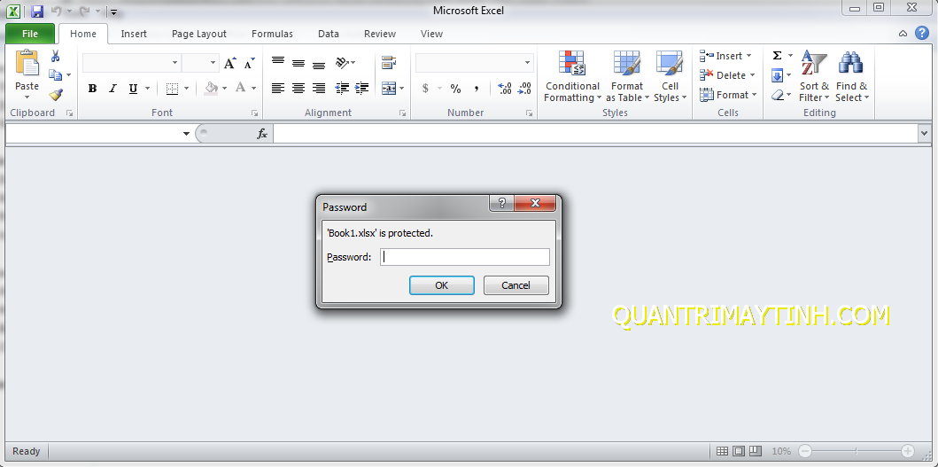The image size is (938, 467).
Task: Switch to the View tab
Action: coord(431,35)
